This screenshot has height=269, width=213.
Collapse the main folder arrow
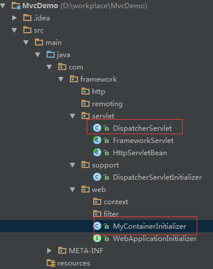(26, 43)
